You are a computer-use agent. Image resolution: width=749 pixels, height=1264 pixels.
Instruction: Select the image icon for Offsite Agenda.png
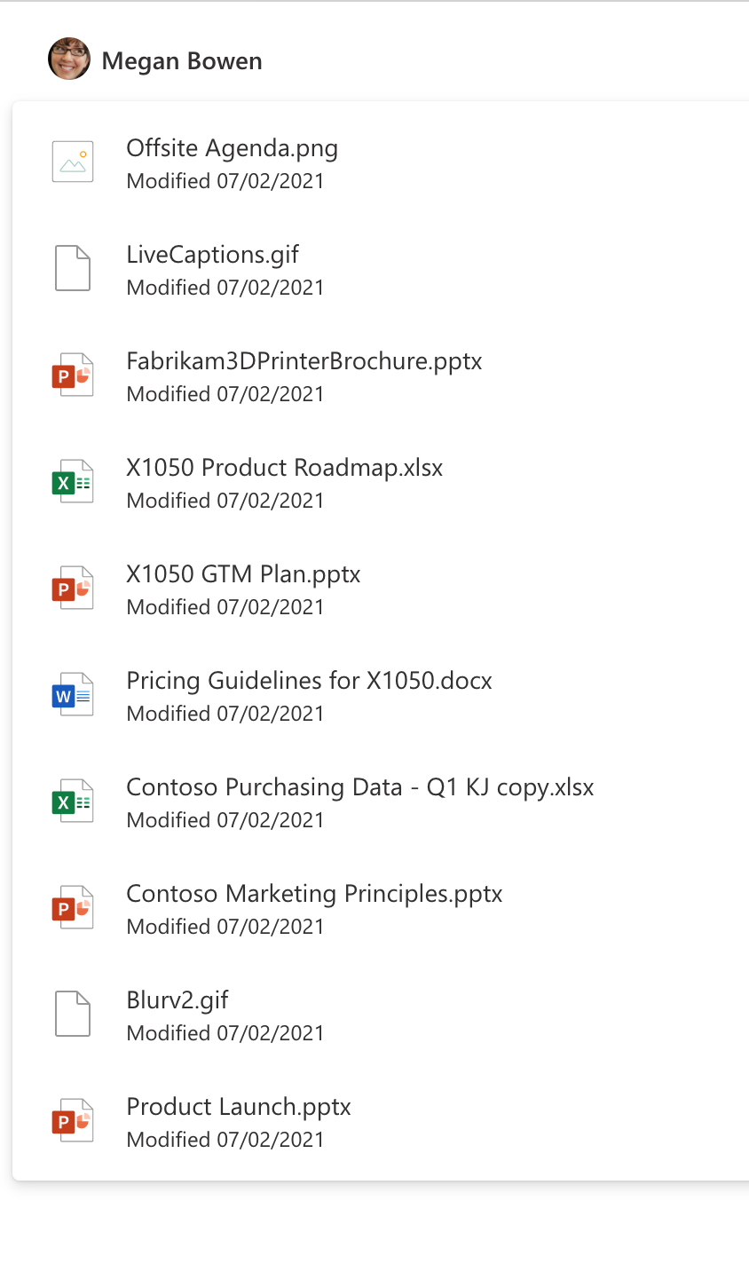point(72,162)
